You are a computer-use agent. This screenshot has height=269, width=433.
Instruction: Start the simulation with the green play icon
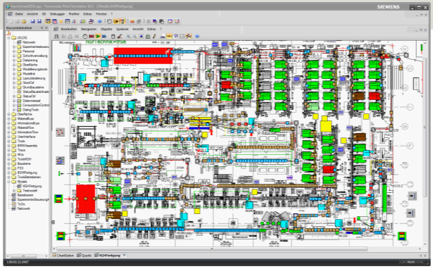pos(98,36)
